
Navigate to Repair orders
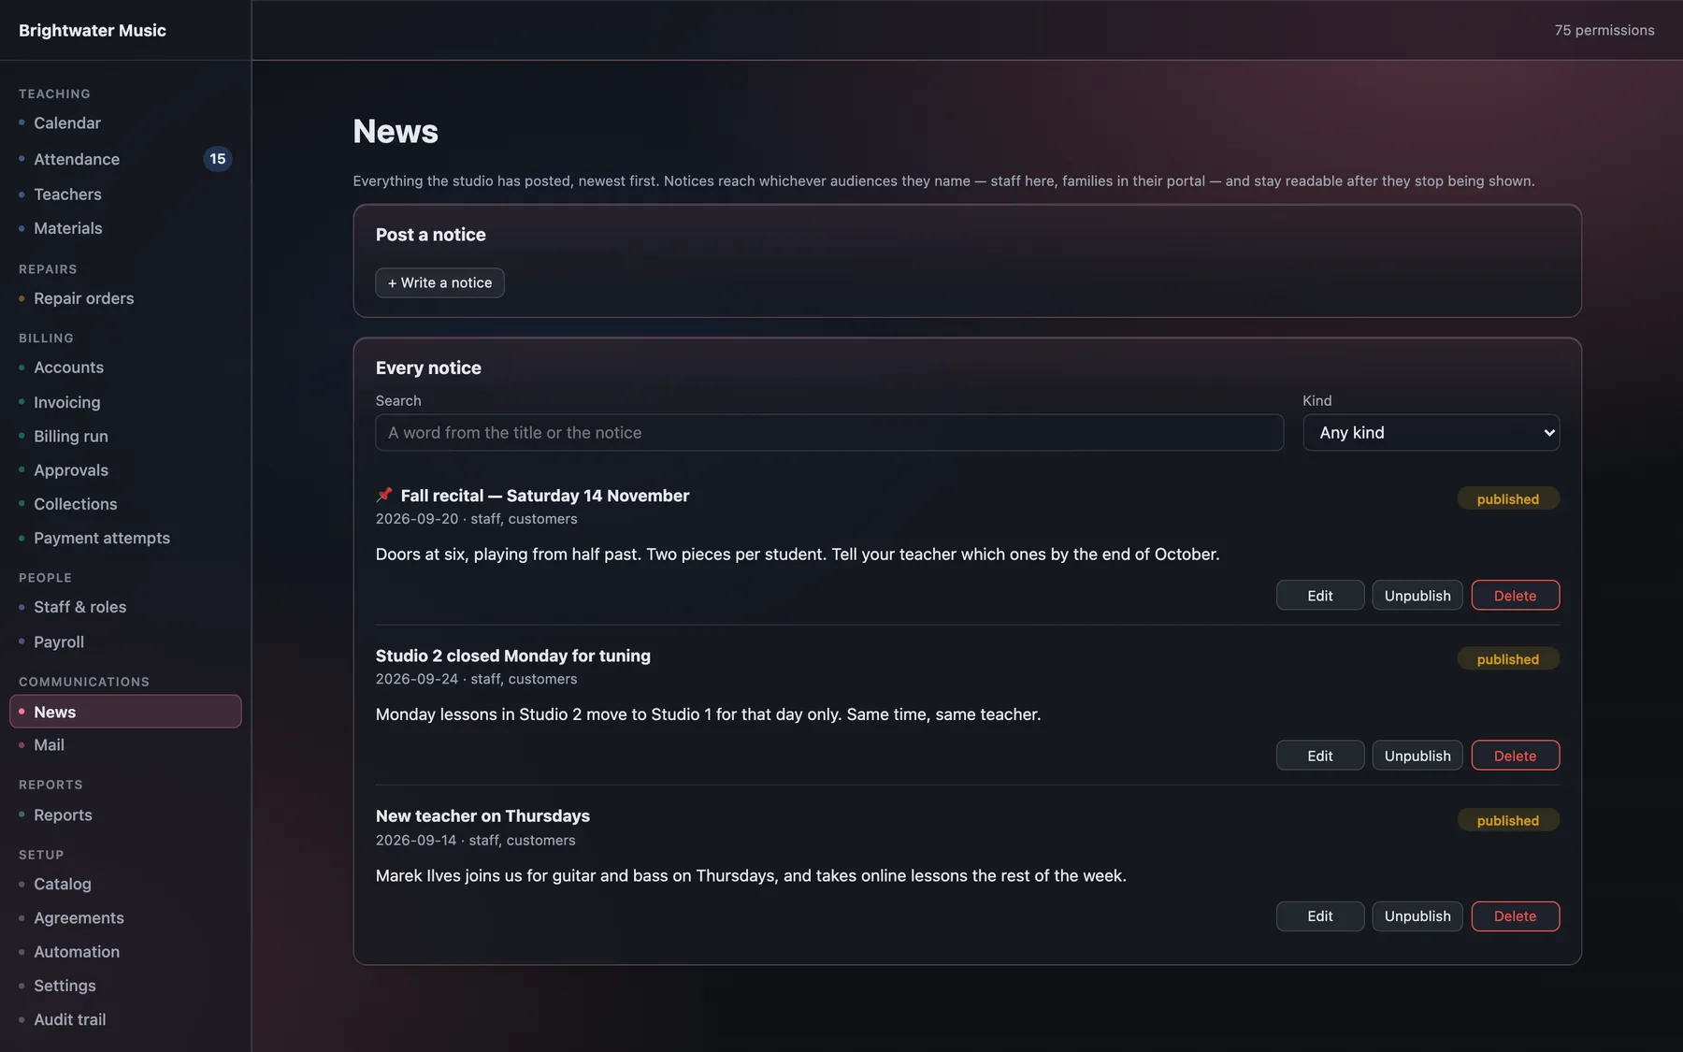[125, 298]
